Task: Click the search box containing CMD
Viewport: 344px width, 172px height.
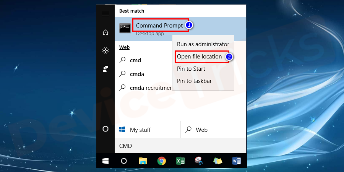Action: coord(180,146)
